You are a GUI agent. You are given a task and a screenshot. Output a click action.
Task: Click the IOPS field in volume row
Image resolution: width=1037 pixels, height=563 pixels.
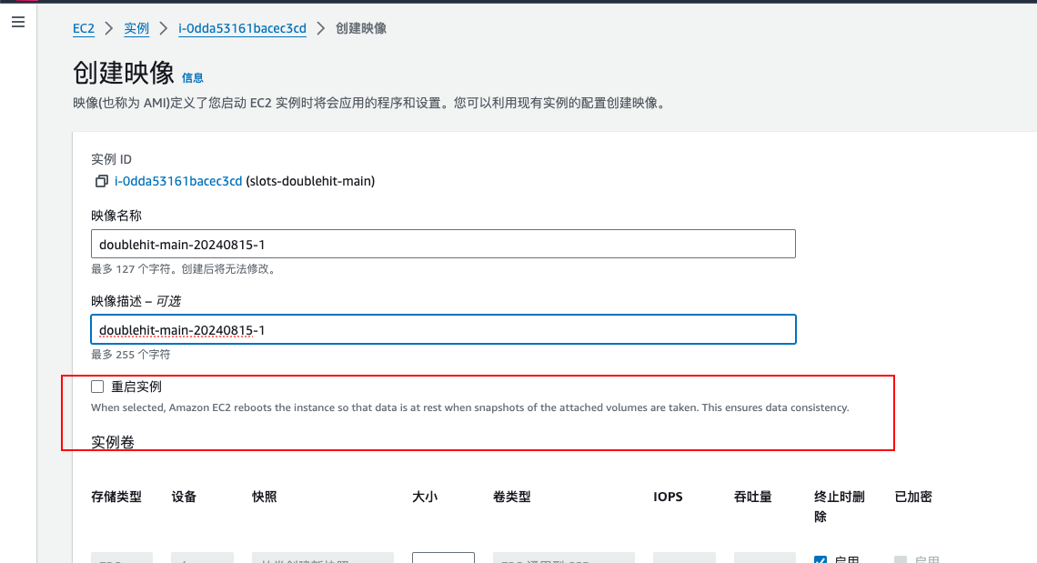click(684, 558)
